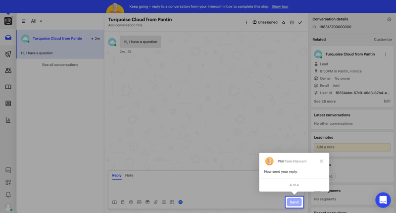Insert app using composer grid icon
This screenshot has height=213, width=396.
pos(172,202)
